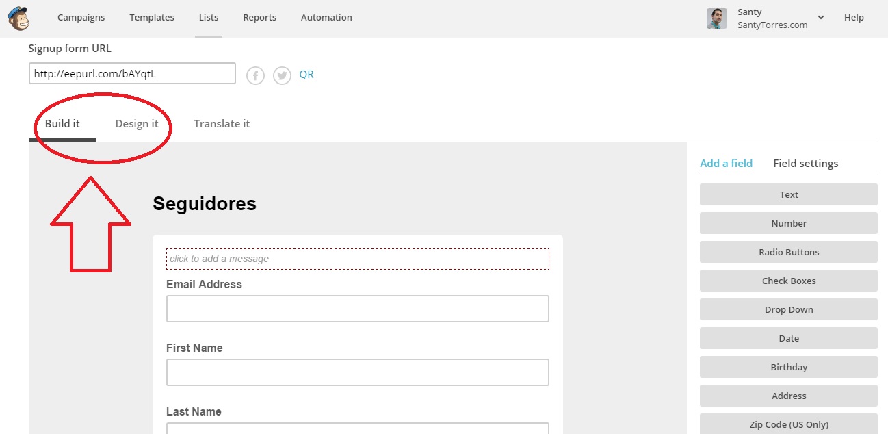Image resolution: width=888 pixels, height=434 pixels.
Task: Add a Check Boxes field
Action: (x=788, y=281)
